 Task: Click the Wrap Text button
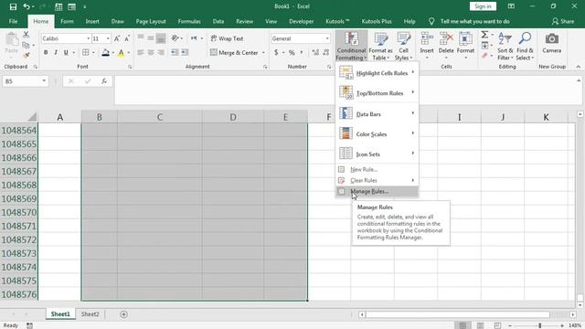(x=227, y=38)
